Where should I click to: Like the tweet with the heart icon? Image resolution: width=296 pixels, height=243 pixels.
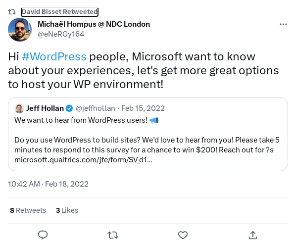(x=183, y=235)
